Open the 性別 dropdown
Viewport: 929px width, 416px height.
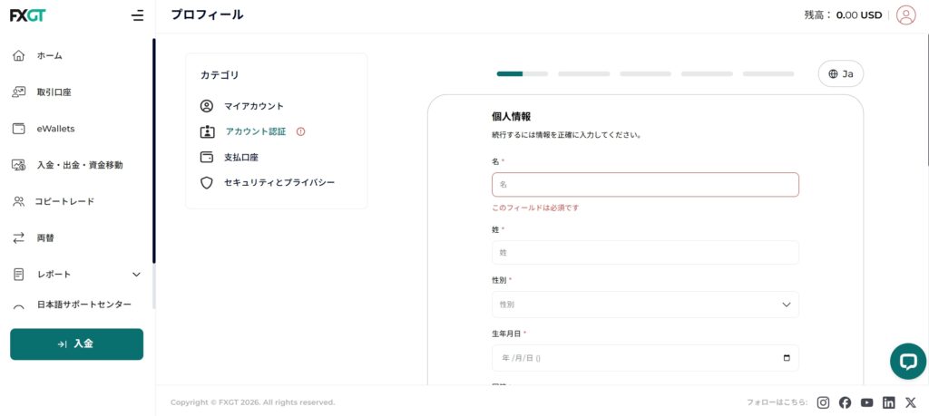click(645, 305)
